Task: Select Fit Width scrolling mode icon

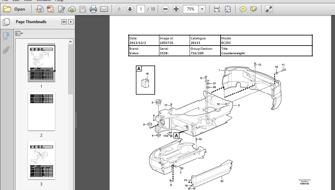Action: tap(217, 9)
